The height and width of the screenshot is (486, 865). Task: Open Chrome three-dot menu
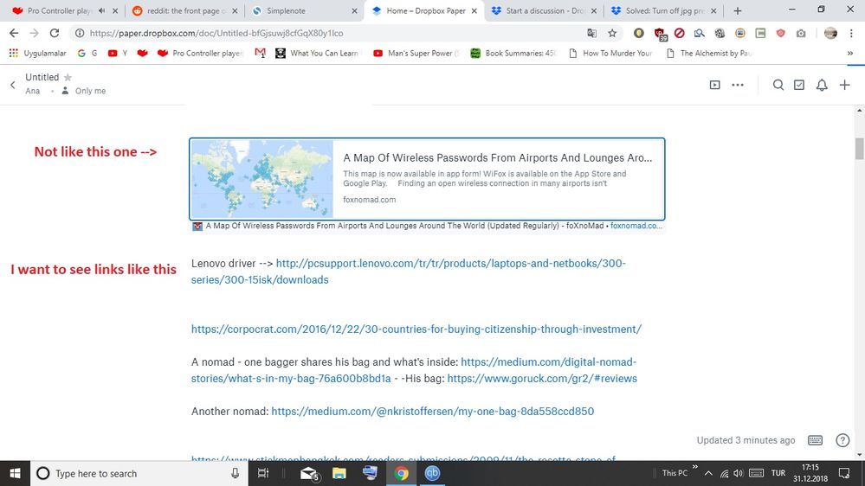click(x=851, y=33)
